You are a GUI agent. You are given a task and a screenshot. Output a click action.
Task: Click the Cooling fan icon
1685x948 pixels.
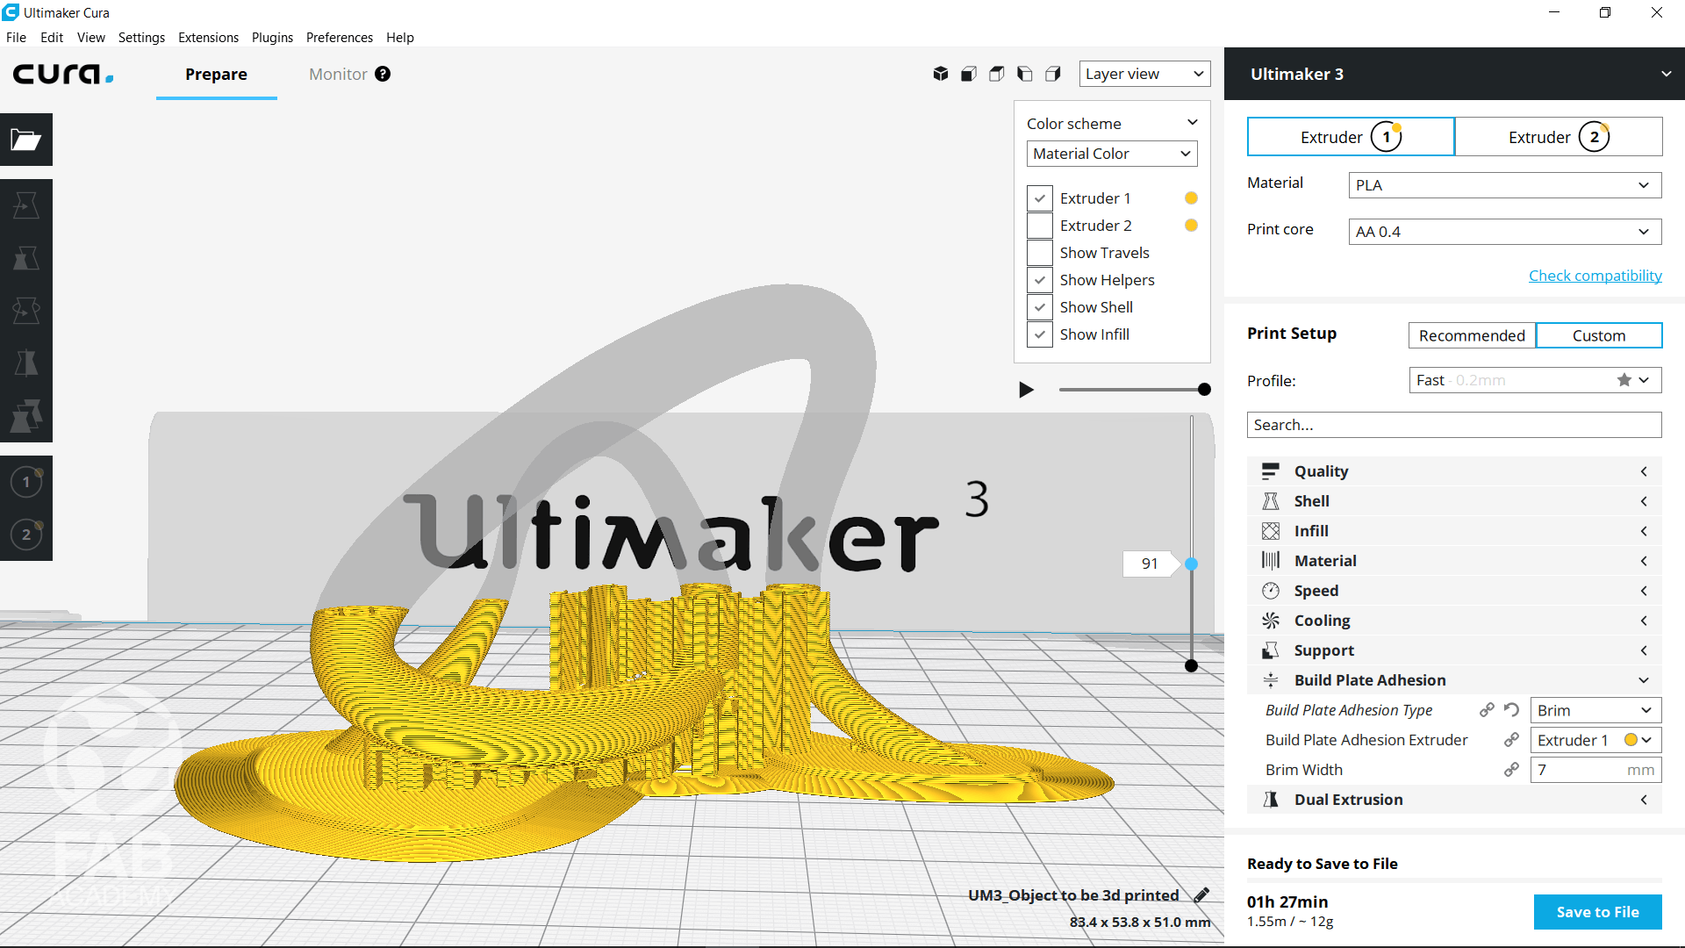1271,621
